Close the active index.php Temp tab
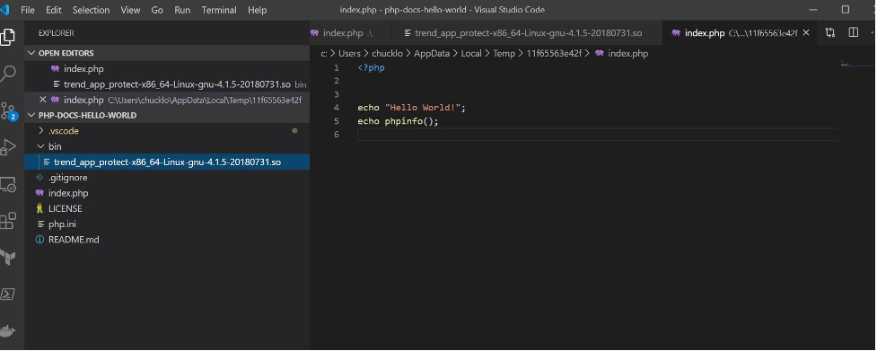The height and width of the screenshot is (351, 877). (806, 33)
